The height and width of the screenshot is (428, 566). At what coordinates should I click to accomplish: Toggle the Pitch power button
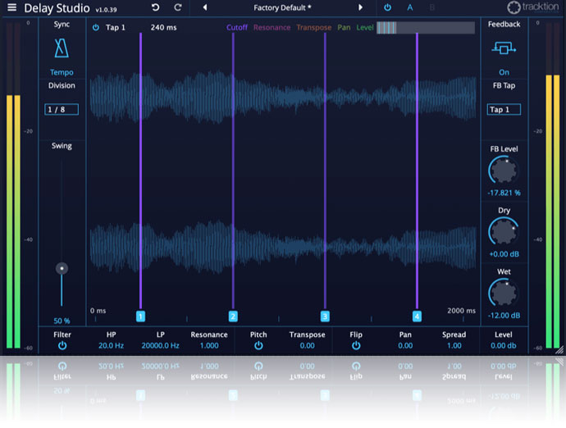click(x=258, y=346)
